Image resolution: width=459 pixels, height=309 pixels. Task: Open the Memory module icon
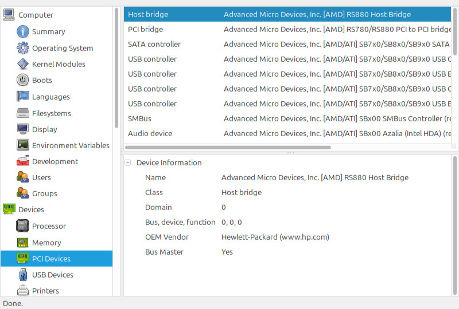pyautogui.click(x=22, y=243)
